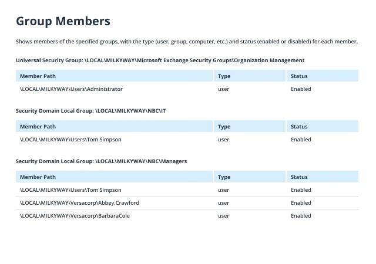Click user type for Tom Simpson in NBC\IT
The width and height of the screenshot is (376, 264).
223,140
